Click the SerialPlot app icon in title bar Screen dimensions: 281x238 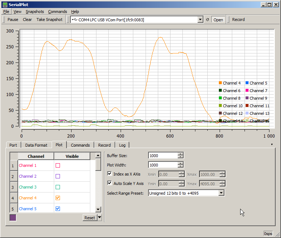pyautogui.click(x=5, y=5)
